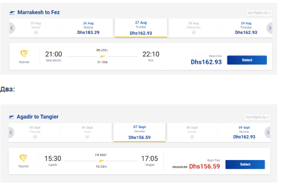Click the right arrow on Marrakesh dates carousel
Image resolution: width=284 pixels, height=192 pixels.
click(x=270, y=28)
